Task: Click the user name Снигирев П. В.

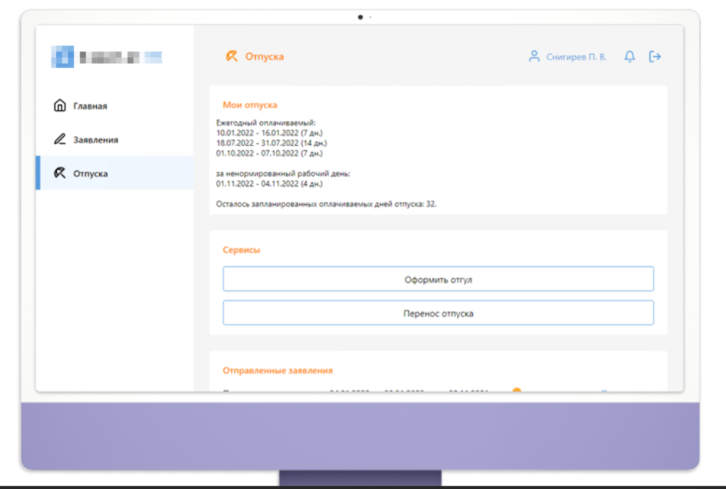Action: (x=576, y=57)
